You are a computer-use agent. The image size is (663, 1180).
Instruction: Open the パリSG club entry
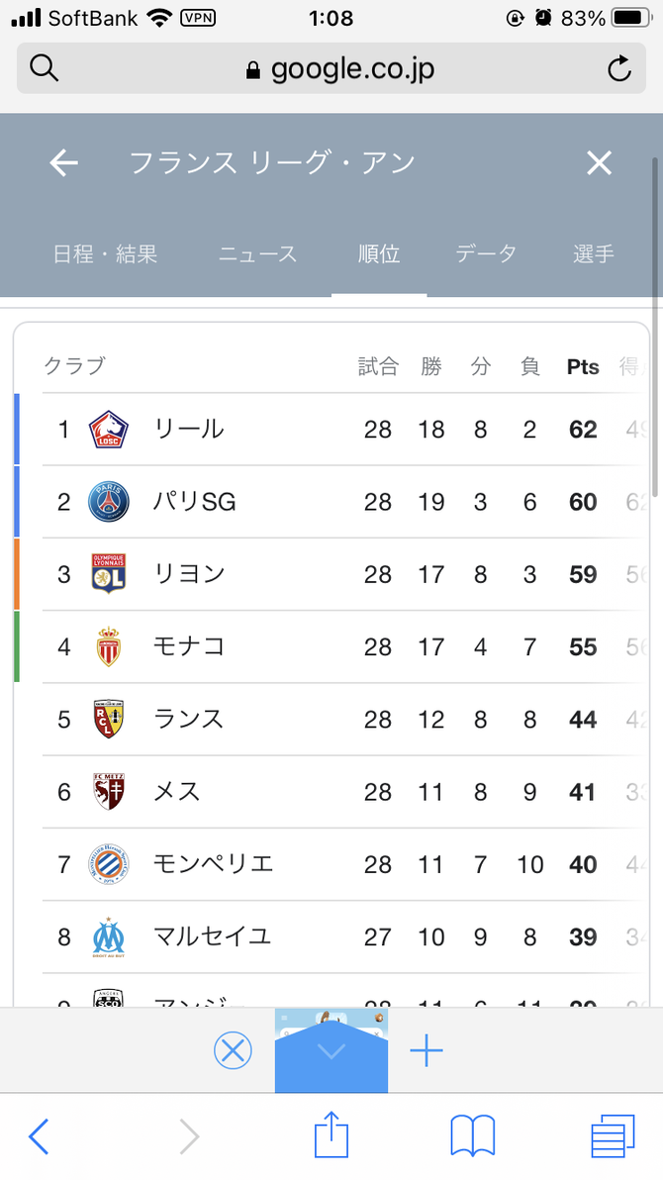pyautogui.click(x=194, y=502)
